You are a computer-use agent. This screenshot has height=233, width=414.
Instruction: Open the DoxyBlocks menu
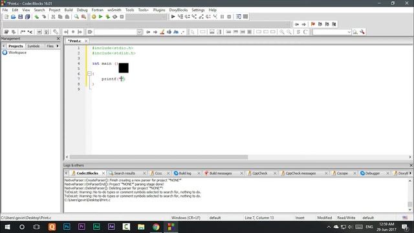[x=179, y=10]
